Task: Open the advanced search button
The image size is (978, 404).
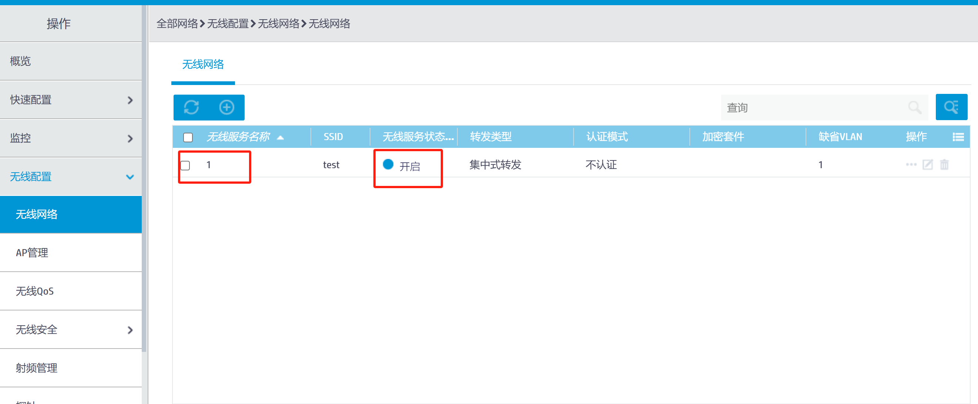Action: coord(951,107)
